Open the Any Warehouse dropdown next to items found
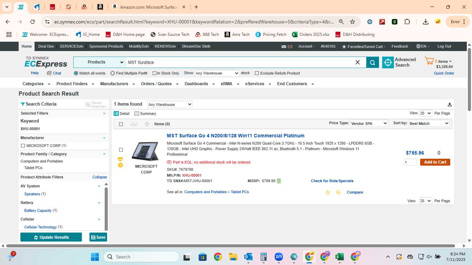The width and height of the screenshot is (472, 265). pos(170,105)
